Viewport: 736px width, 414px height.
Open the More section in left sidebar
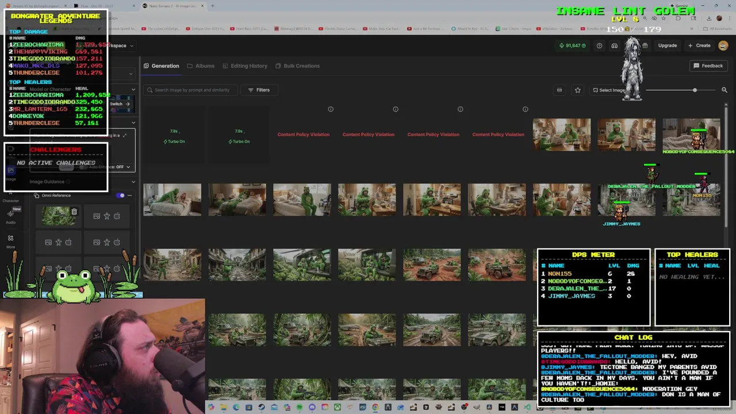tap(10, 241)
